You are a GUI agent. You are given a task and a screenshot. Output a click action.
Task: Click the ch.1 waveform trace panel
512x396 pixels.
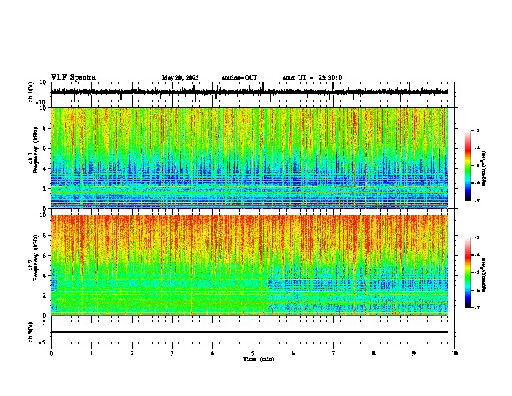[x=253, y=92]
